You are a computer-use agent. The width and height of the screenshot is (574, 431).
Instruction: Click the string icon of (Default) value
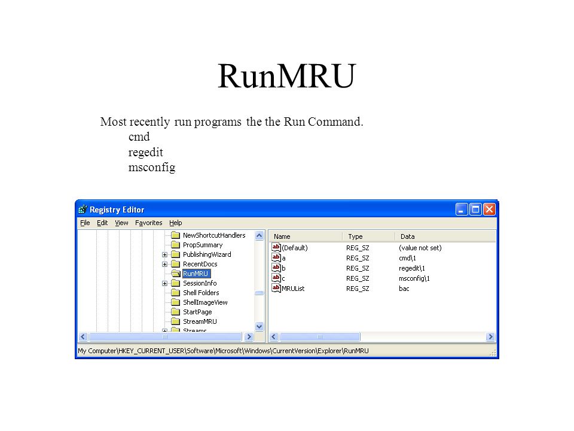[x=276, y=247]
